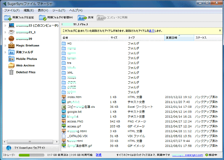Click the 接続中 connection status text
The width and height of the screenshot is (224, 160).
click(x=213, y=155)
